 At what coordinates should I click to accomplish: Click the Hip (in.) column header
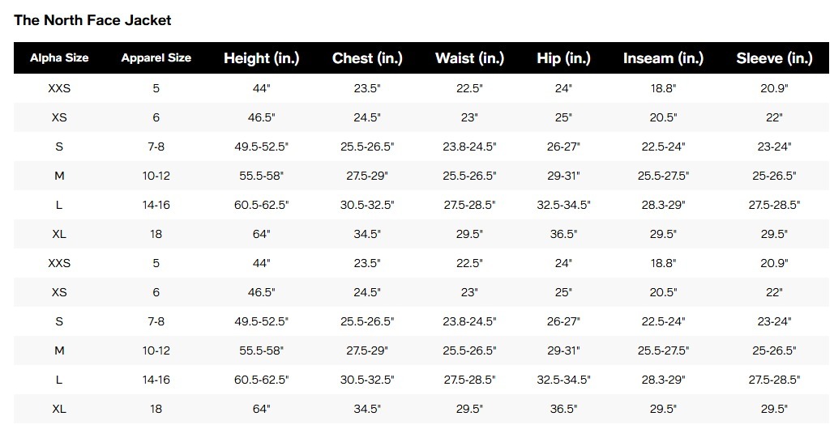563,58
